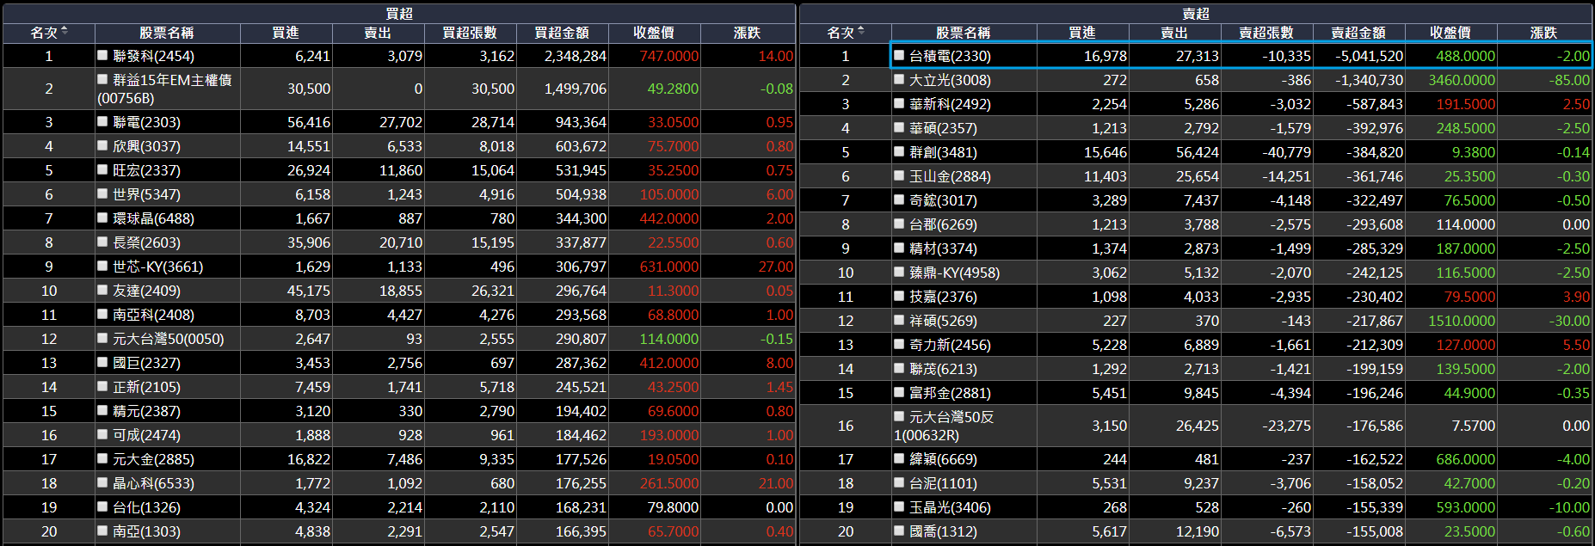Click 漲跌 header in 買超 table
The height and width of the screenshot is (546, 1595).
[748, 33]
